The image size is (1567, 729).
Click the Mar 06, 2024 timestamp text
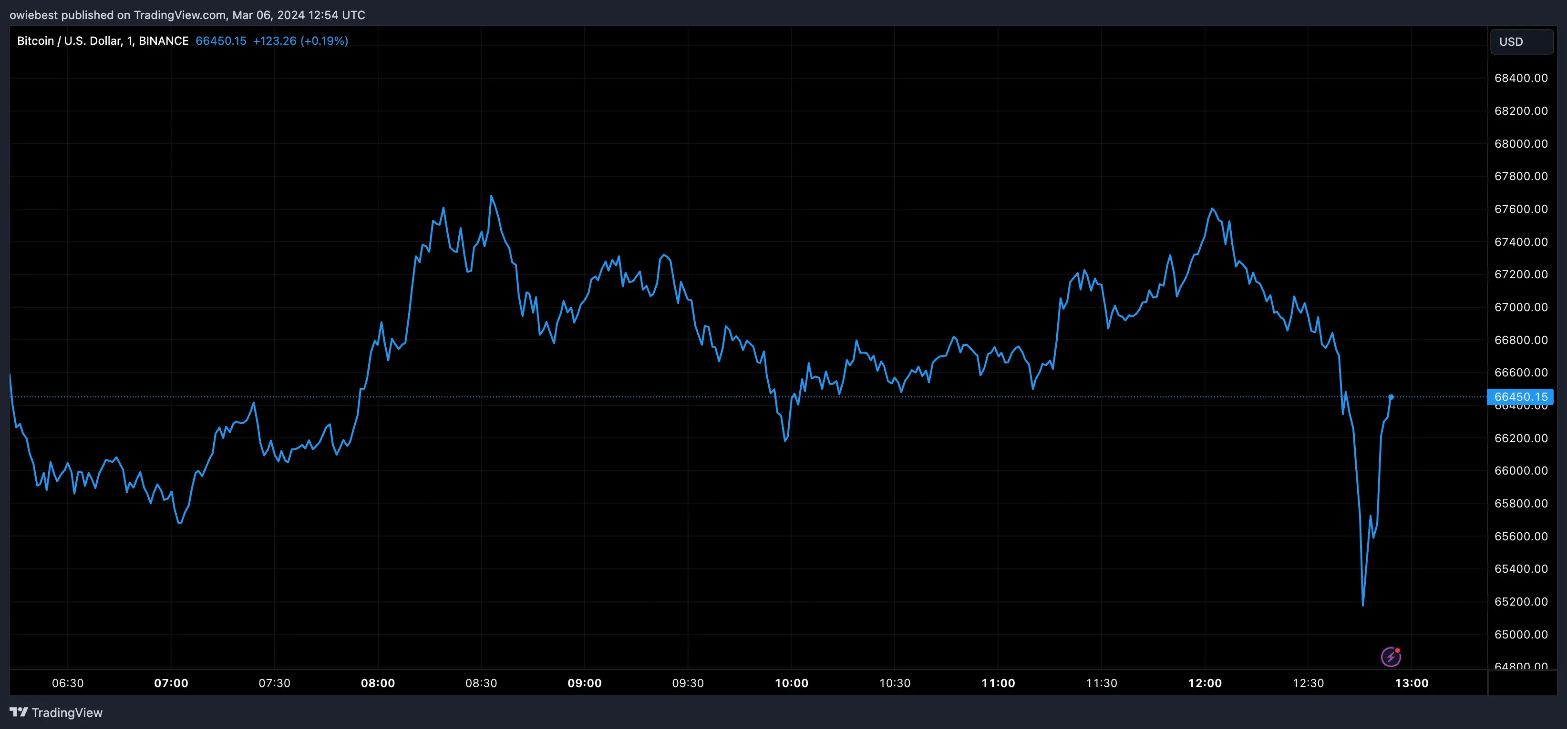(x=272, y=15)
